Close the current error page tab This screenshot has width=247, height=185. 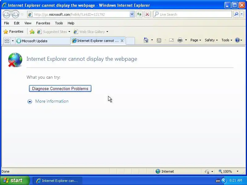pos(122,41)
